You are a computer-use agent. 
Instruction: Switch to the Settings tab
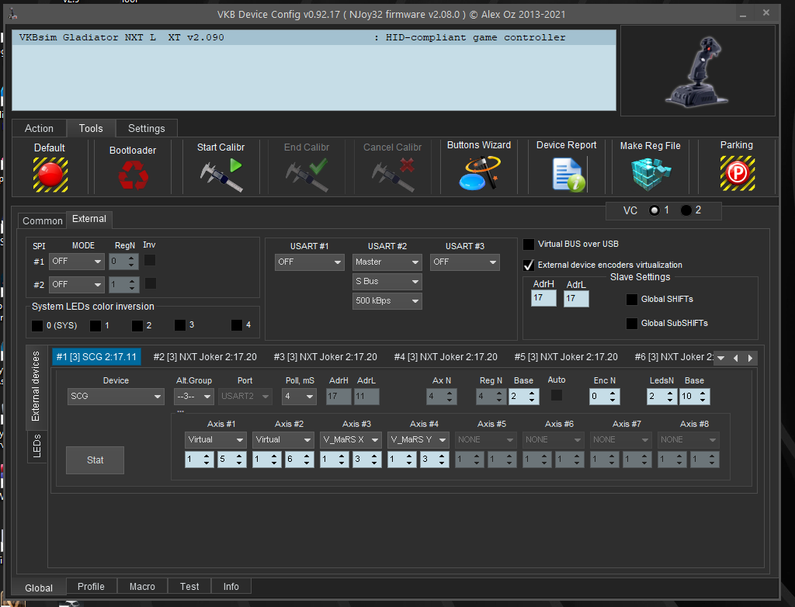(146, 128)
